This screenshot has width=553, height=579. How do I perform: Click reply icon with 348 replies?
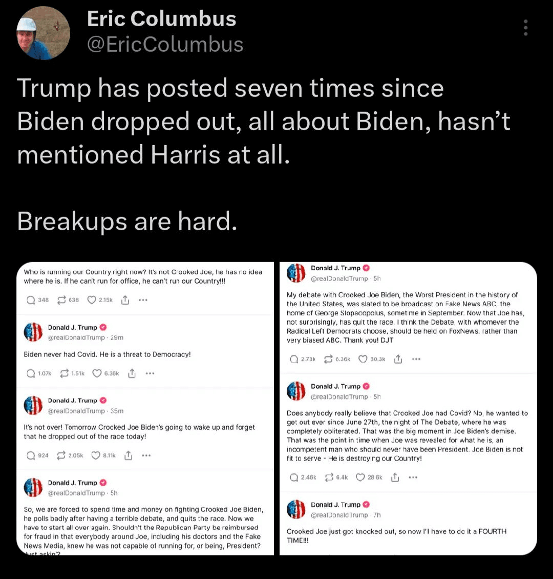point(31,300)
